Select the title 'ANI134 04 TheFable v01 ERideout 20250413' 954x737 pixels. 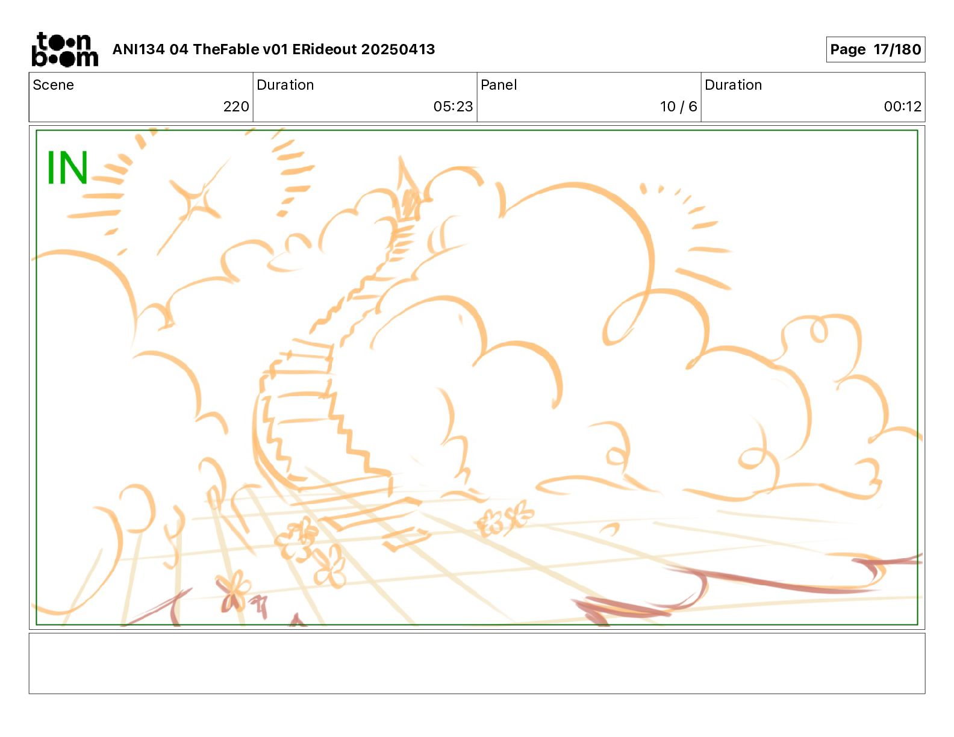click(x=273, y=49)
